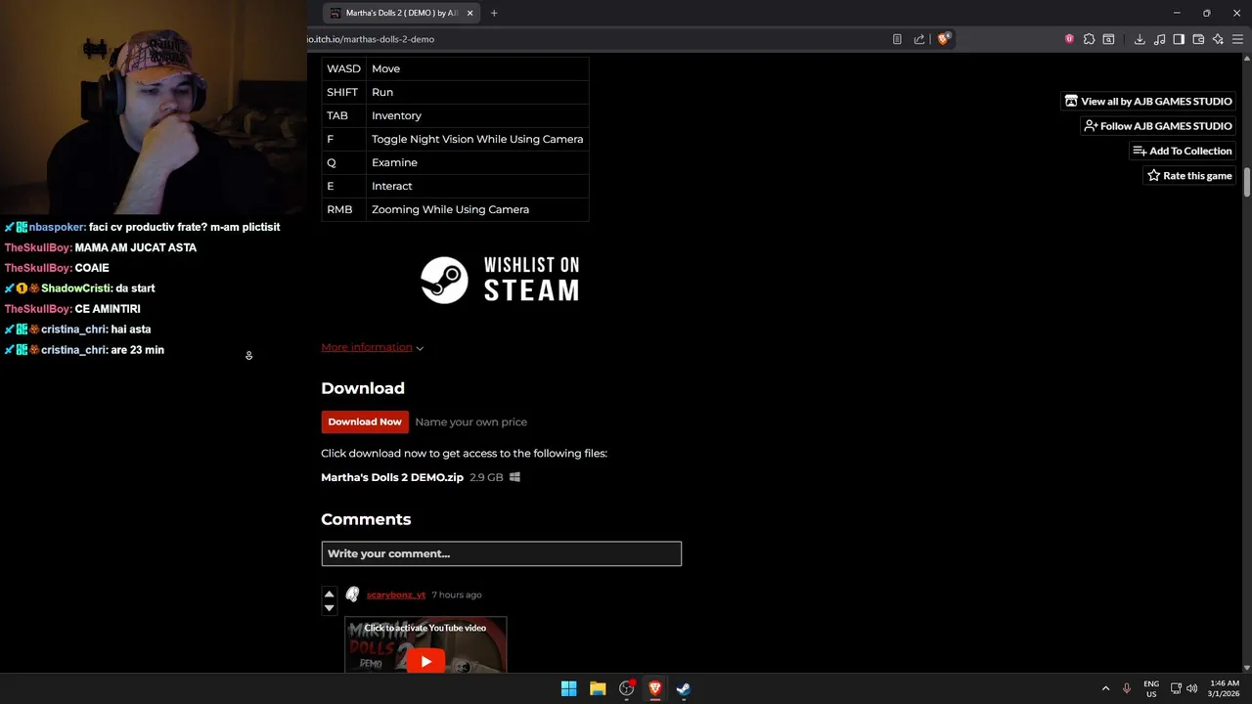Viewport: 1252px width, 704px height.
Task: Open a new tab with plus button
Action: pyautogui.click(x=494, y=13)
